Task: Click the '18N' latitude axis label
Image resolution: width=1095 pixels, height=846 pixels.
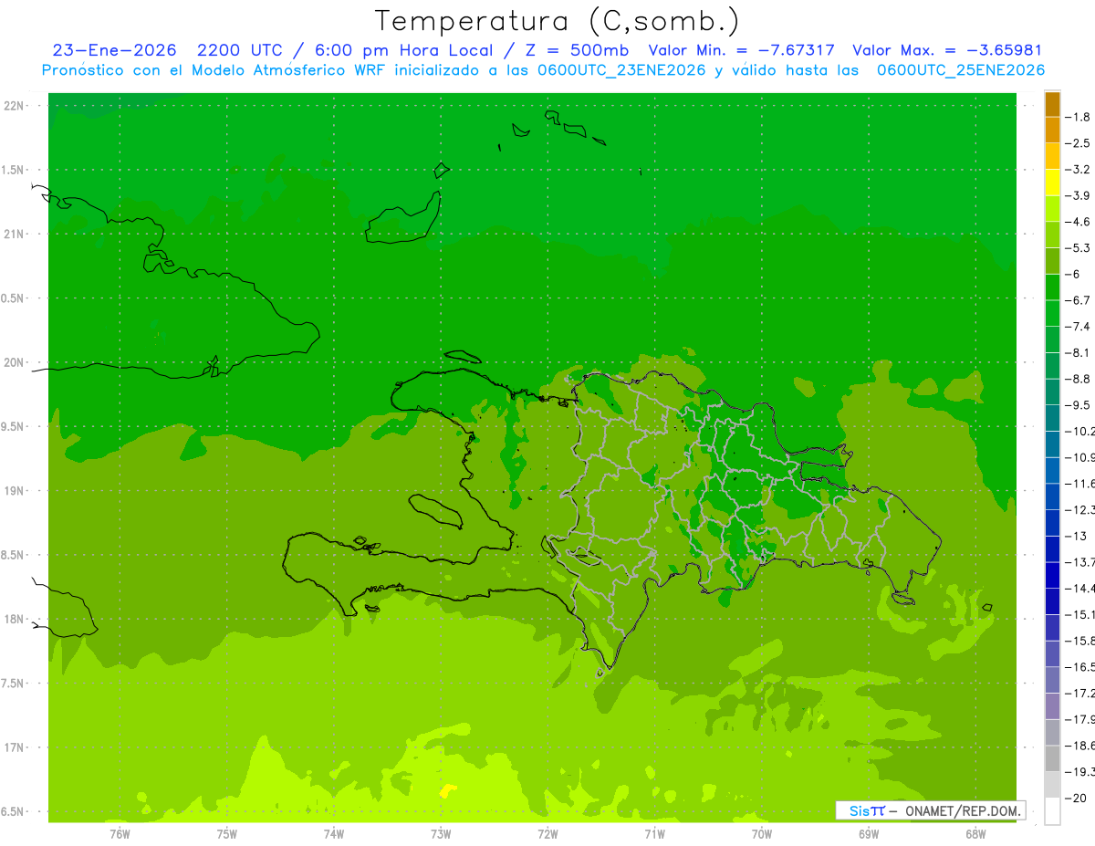Action: tap(14, 619)
